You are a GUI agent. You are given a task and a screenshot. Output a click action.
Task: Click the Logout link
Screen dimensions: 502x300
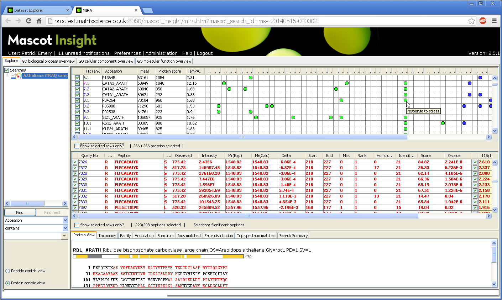[x=205, y=53]
